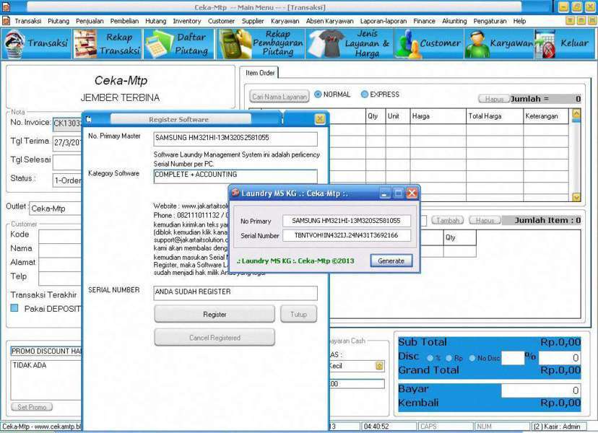Click the Tambah button
The width and height of the screenshot is (598, 433).
point(447,220)
